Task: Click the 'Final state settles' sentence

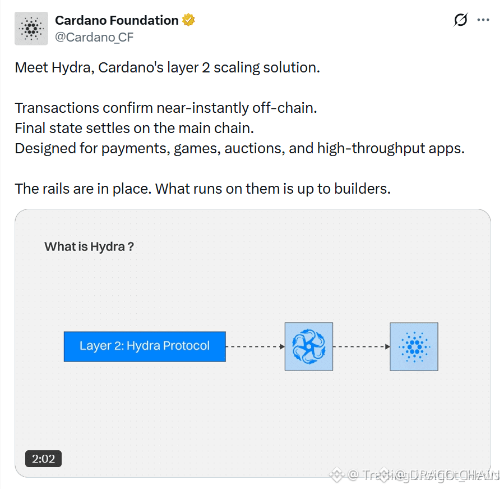Action: 135,129
